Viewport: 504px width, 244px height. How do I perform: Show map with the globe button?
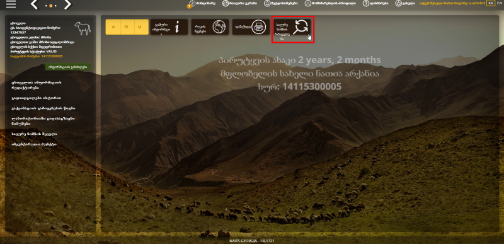pyautogui.click(x=210, y=27)
